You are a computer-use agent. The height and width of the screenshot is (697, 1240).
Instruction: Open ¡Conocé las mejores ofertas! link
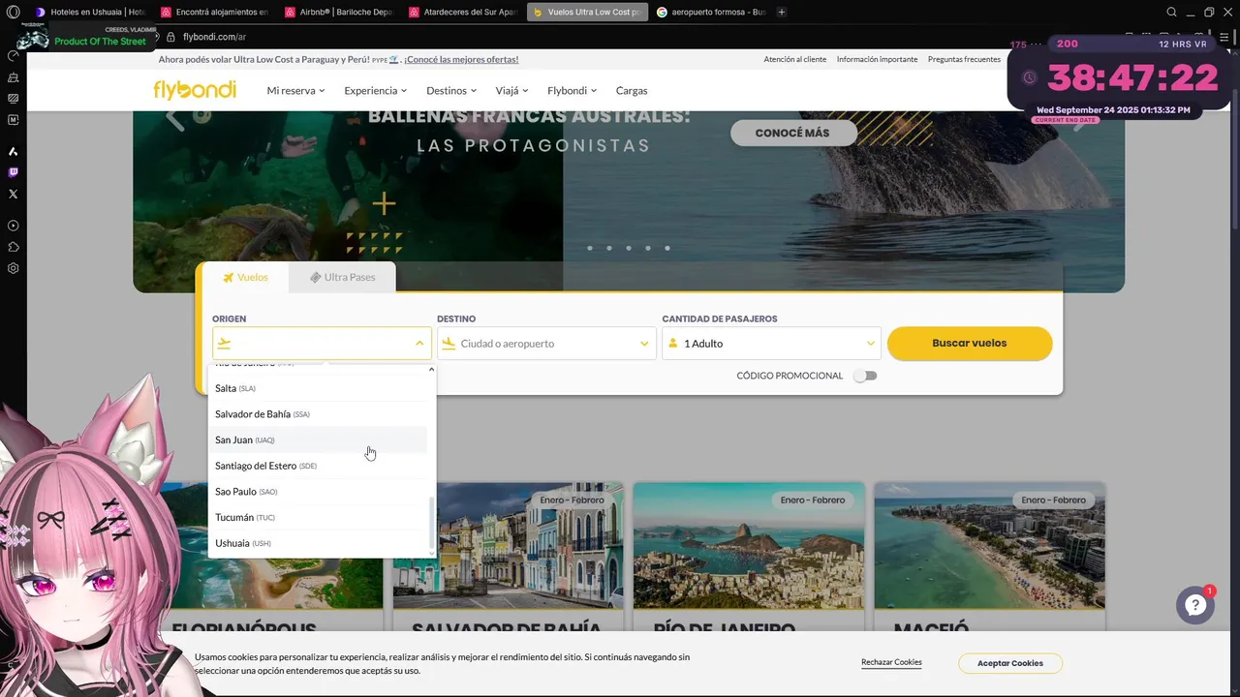(x=461, y=59)
